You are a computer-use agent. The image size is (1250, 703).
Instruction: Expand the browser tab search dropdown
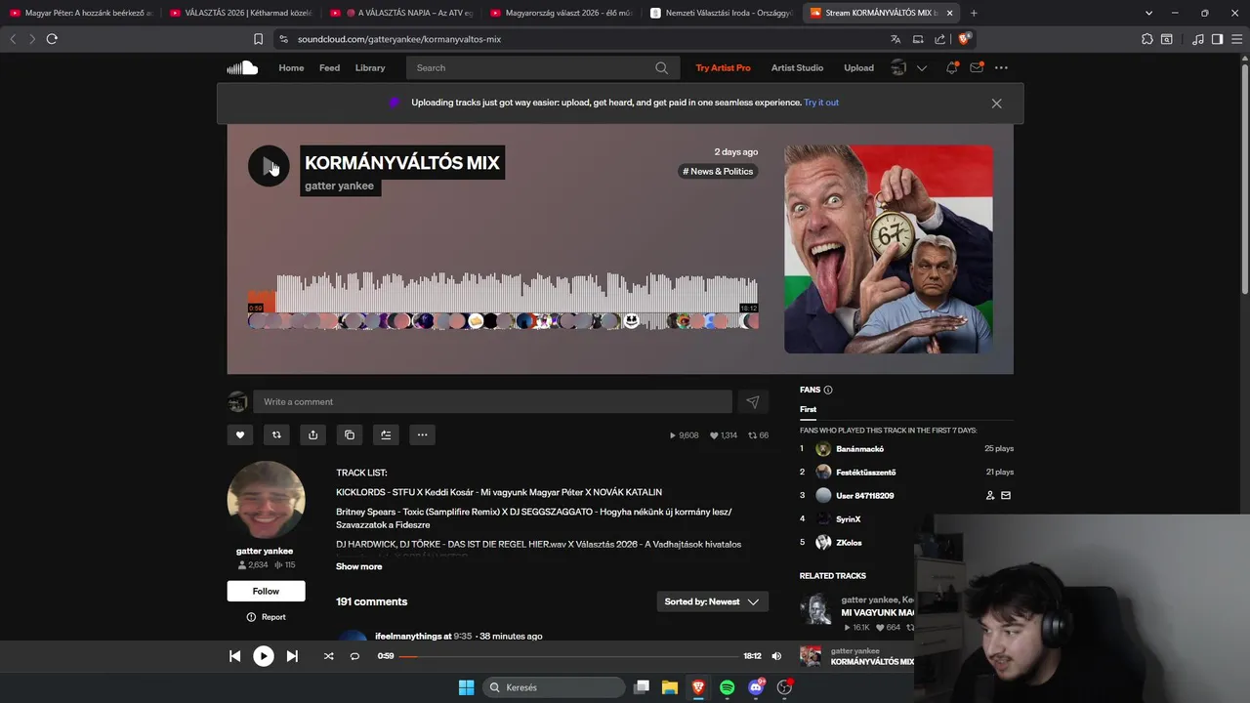(1149, 13)
